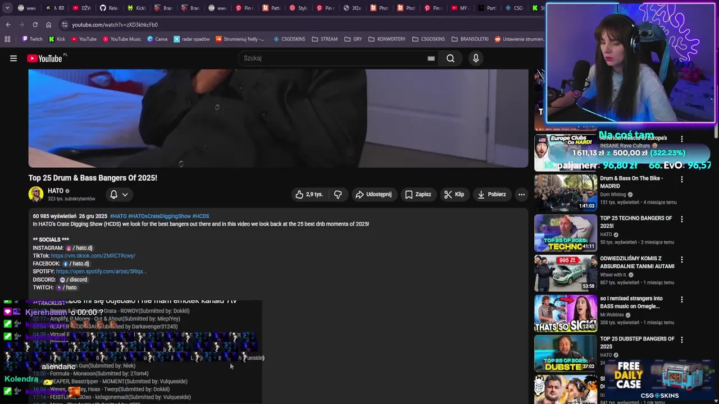Click the #HATO hashtag
This screenshot has width=719, height=404.
tap(118, 216)
